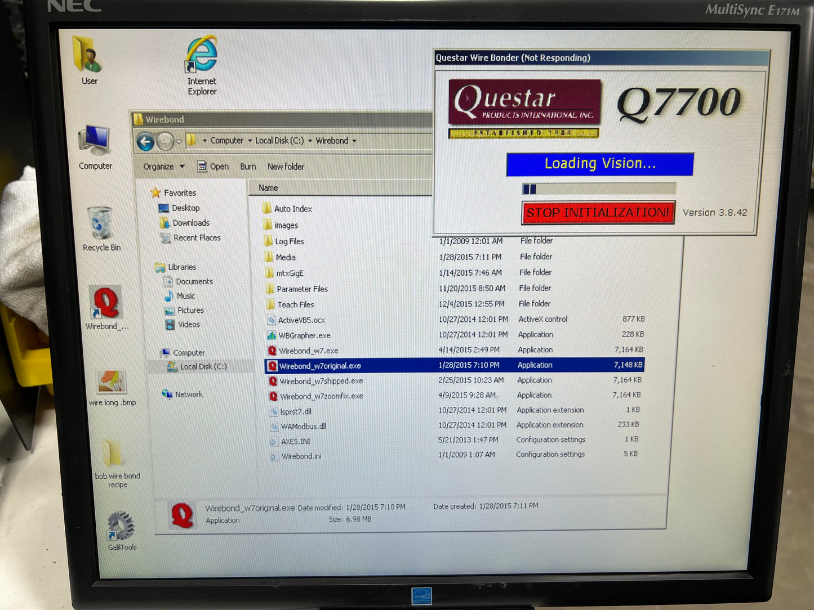Image resolution: width=814 pixels, height=610 pixels.
Task: Expand the Local Disk (C:) breadcrumb dropdown arrow
Action: click(310, 141)
